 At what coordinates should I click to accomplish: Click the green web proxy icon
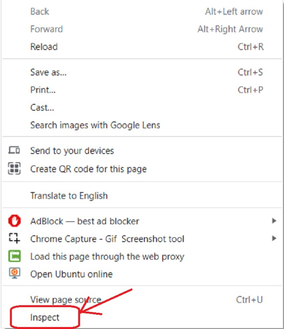tap(14, 257)
